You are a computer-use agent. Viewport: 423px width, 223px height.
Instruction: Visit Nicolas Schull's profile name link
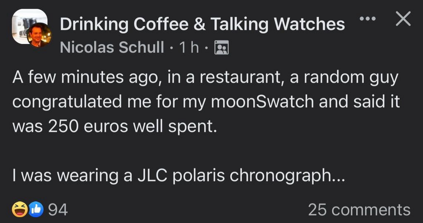pyautogui.click(x=112, y=48)
